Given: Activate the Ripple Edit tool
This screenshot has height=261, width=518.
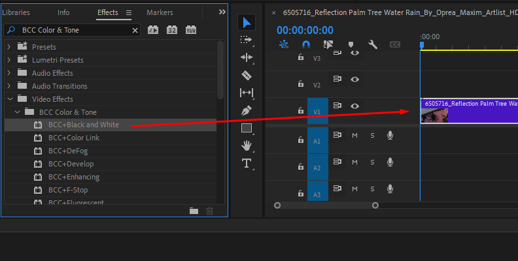Looking at the screenshot, I should [247, 57].
